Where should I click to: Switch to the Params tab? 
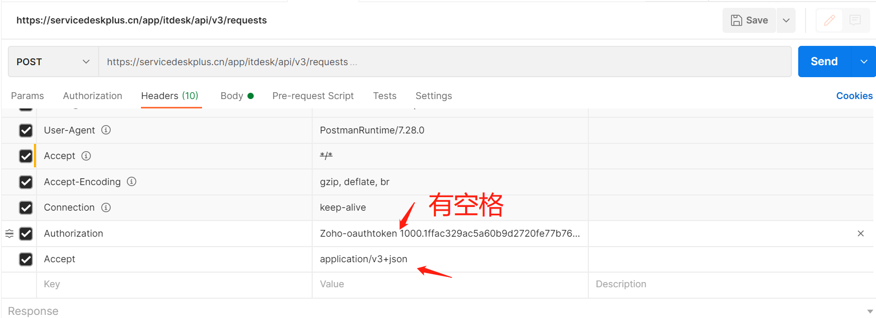tap(28, 96)
